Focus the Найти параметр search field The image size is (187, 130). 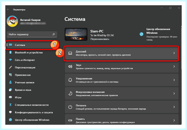(x=32, y=34)
